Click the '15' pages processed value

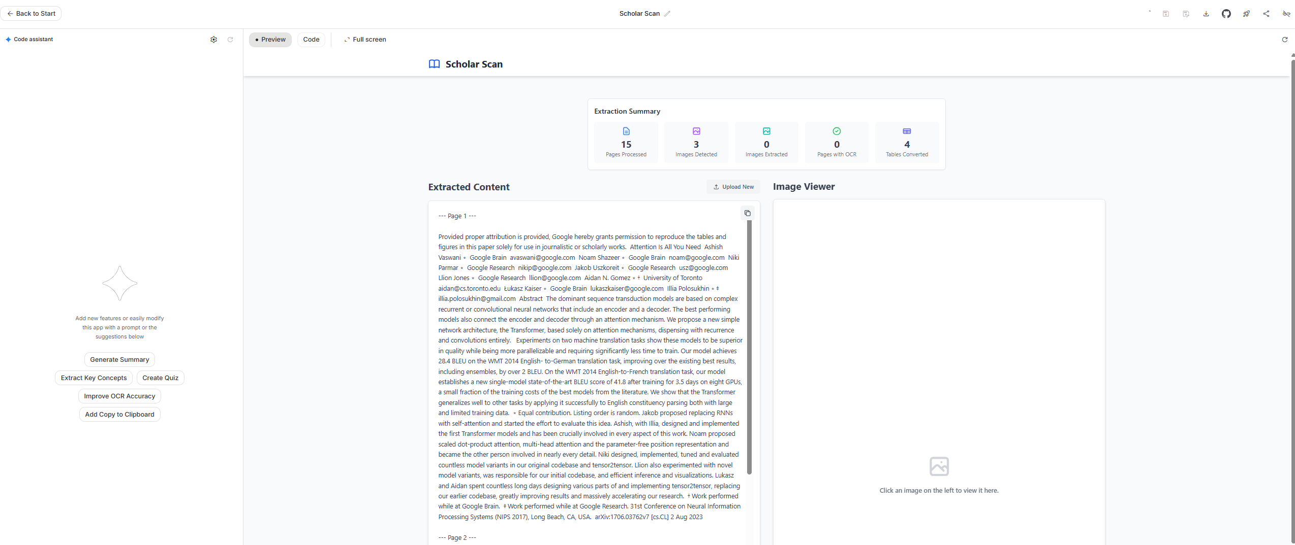(x=626, y=145)
